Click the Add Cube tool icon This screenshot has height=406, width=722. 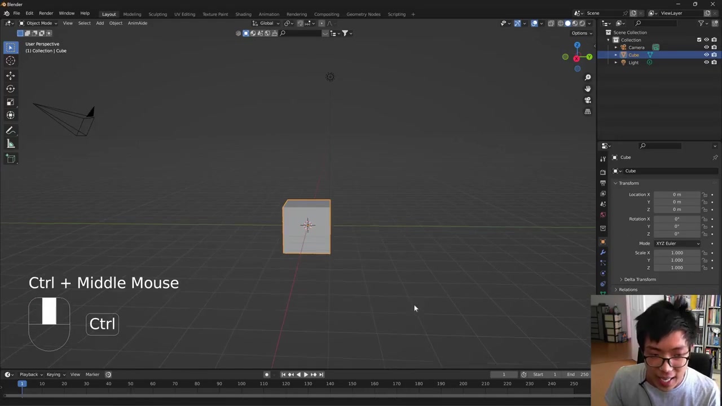(10, 159)
